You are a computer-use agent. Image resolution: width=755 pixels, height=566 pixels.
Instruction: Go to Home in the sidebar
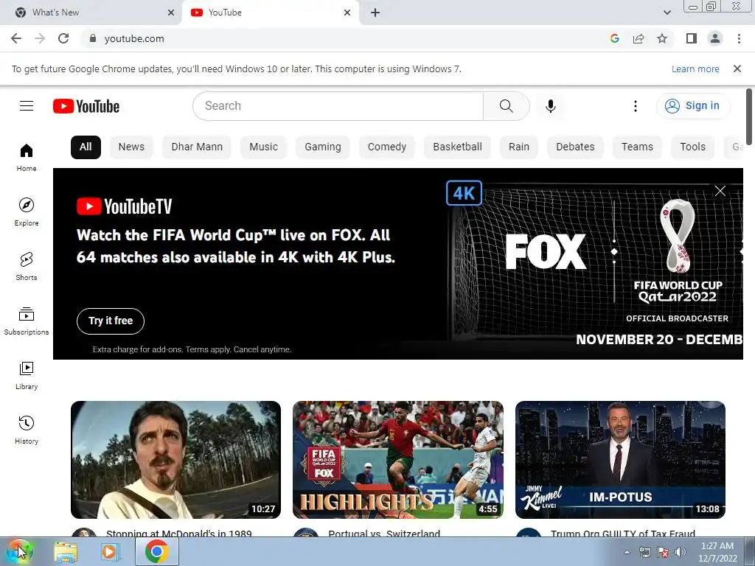point(27,158)
